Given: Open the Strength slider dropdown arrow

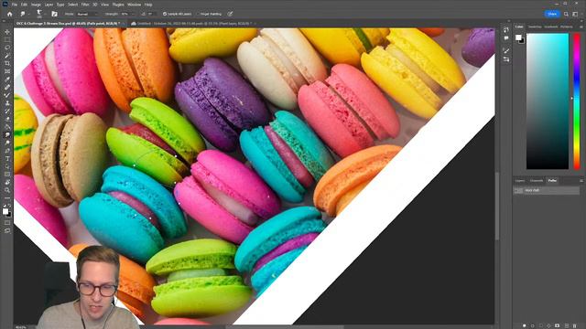Looking at the screenshot, I should [x=134, y=14].
